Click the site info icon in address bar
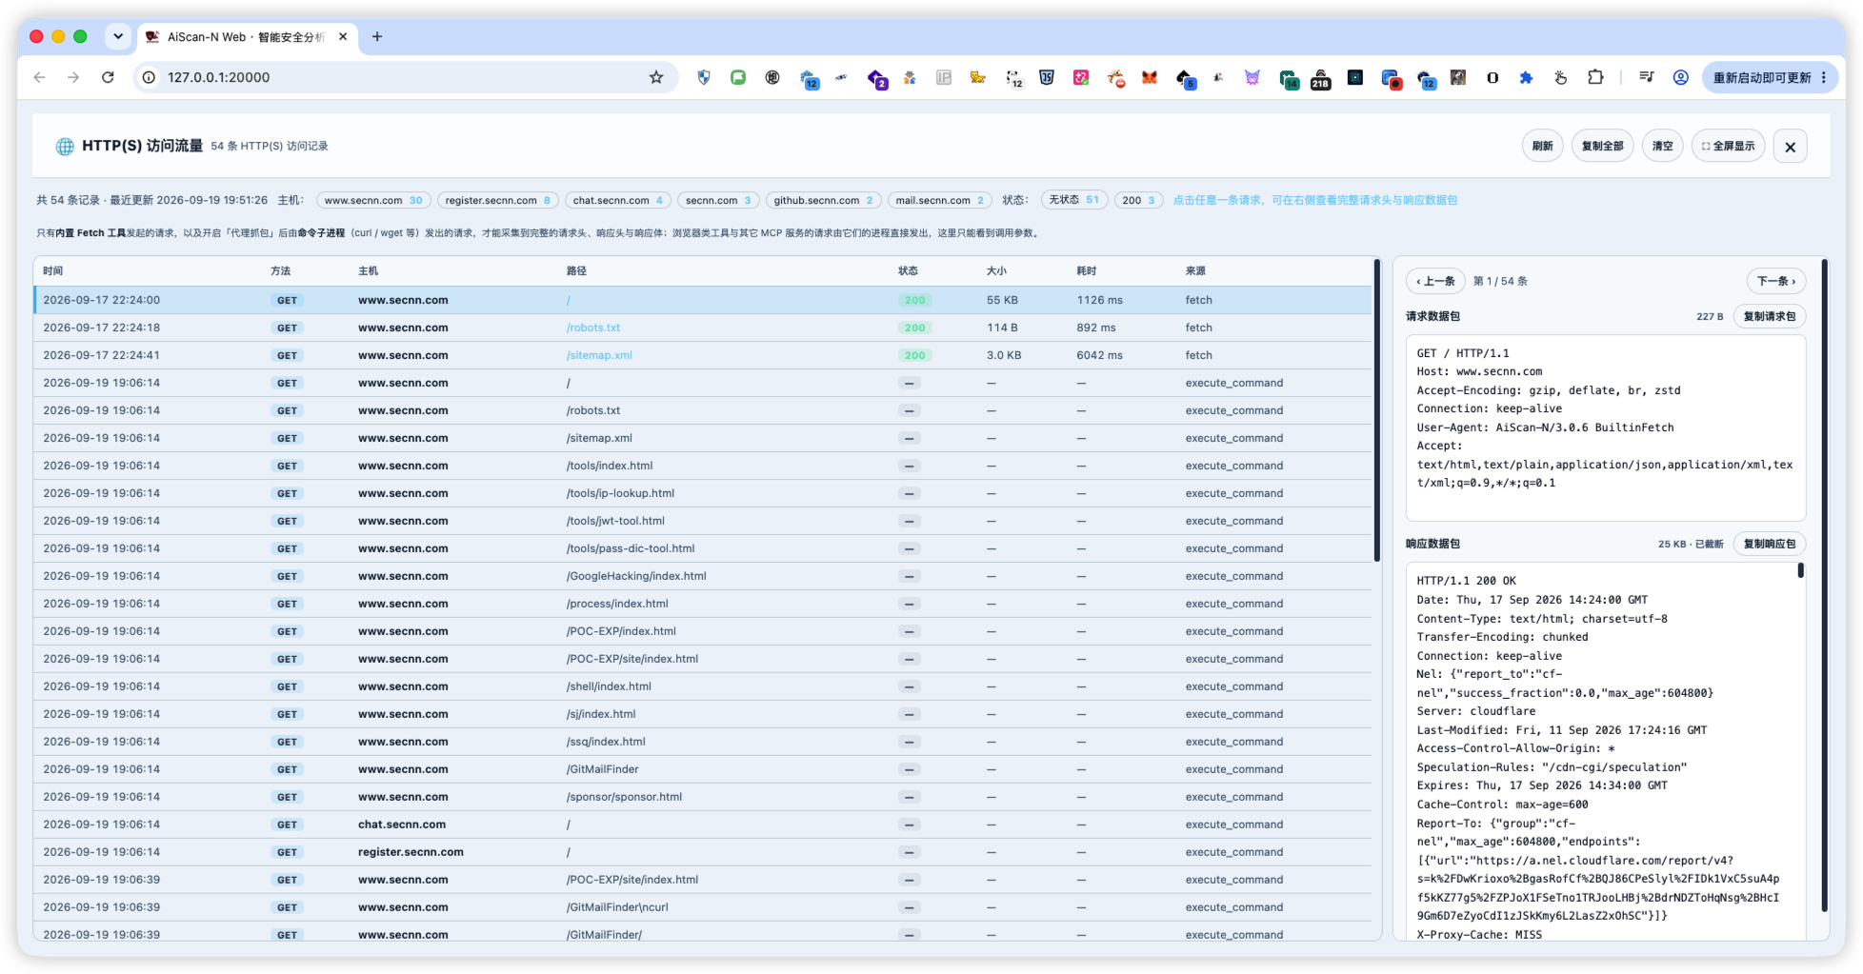This screenshot has height=974, width=1863. (x=150, y=77)
